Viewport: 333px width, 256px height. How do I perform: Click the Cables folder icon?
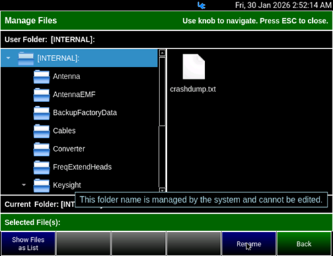coord(42,131)
